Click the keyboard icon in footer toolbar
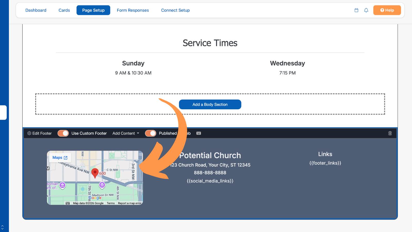The height and width of the screenshot is (232, 412). pos(199,133)
